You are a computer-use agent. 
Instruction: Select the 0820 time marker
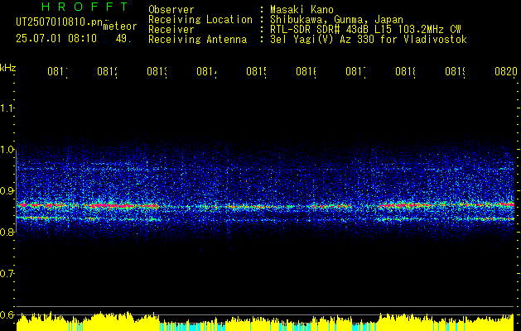pos(506,71)
